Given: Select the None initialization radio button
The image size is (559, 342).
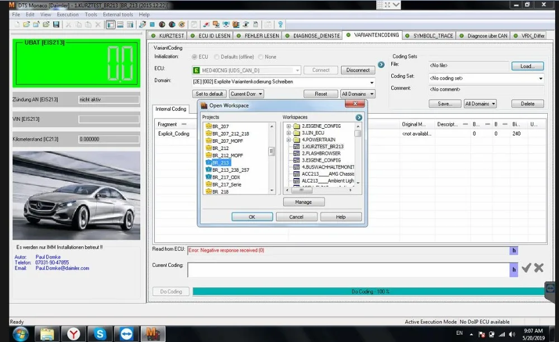Looking at the screenshot, I should pos(260,57).
